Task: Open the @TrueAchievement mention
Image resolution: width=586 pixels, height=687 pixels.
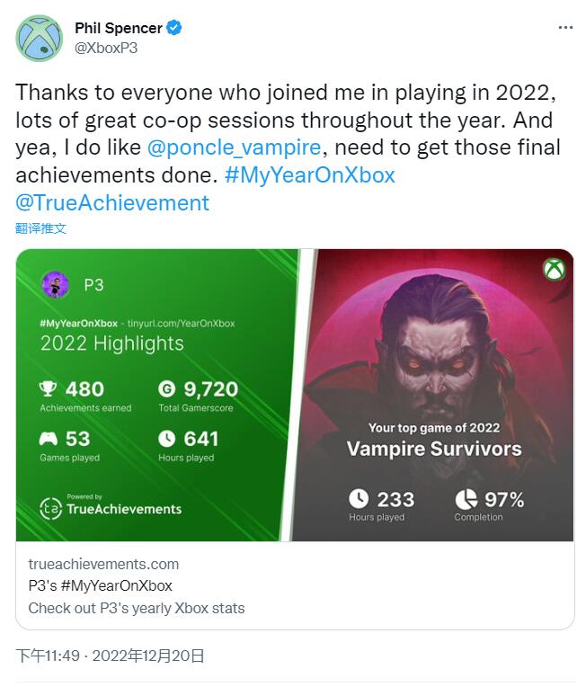Action: pos(112,203)
